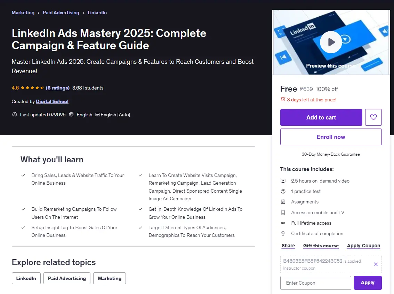
Task: Focus the Enter Coupon input field
Action: (x=316, y=283)
